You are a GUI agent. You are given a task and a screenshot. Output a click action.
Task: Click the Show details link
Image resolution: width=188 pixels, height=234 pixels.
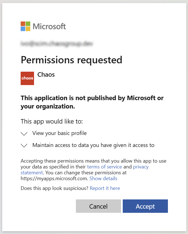pyautogui.click(x=103, y=178)
